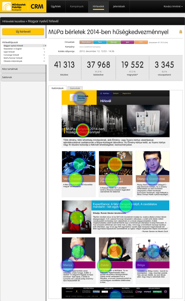Click the Jazz recipient tag
Viewport: 185px width, 301px height.
(x=127, y=42)
